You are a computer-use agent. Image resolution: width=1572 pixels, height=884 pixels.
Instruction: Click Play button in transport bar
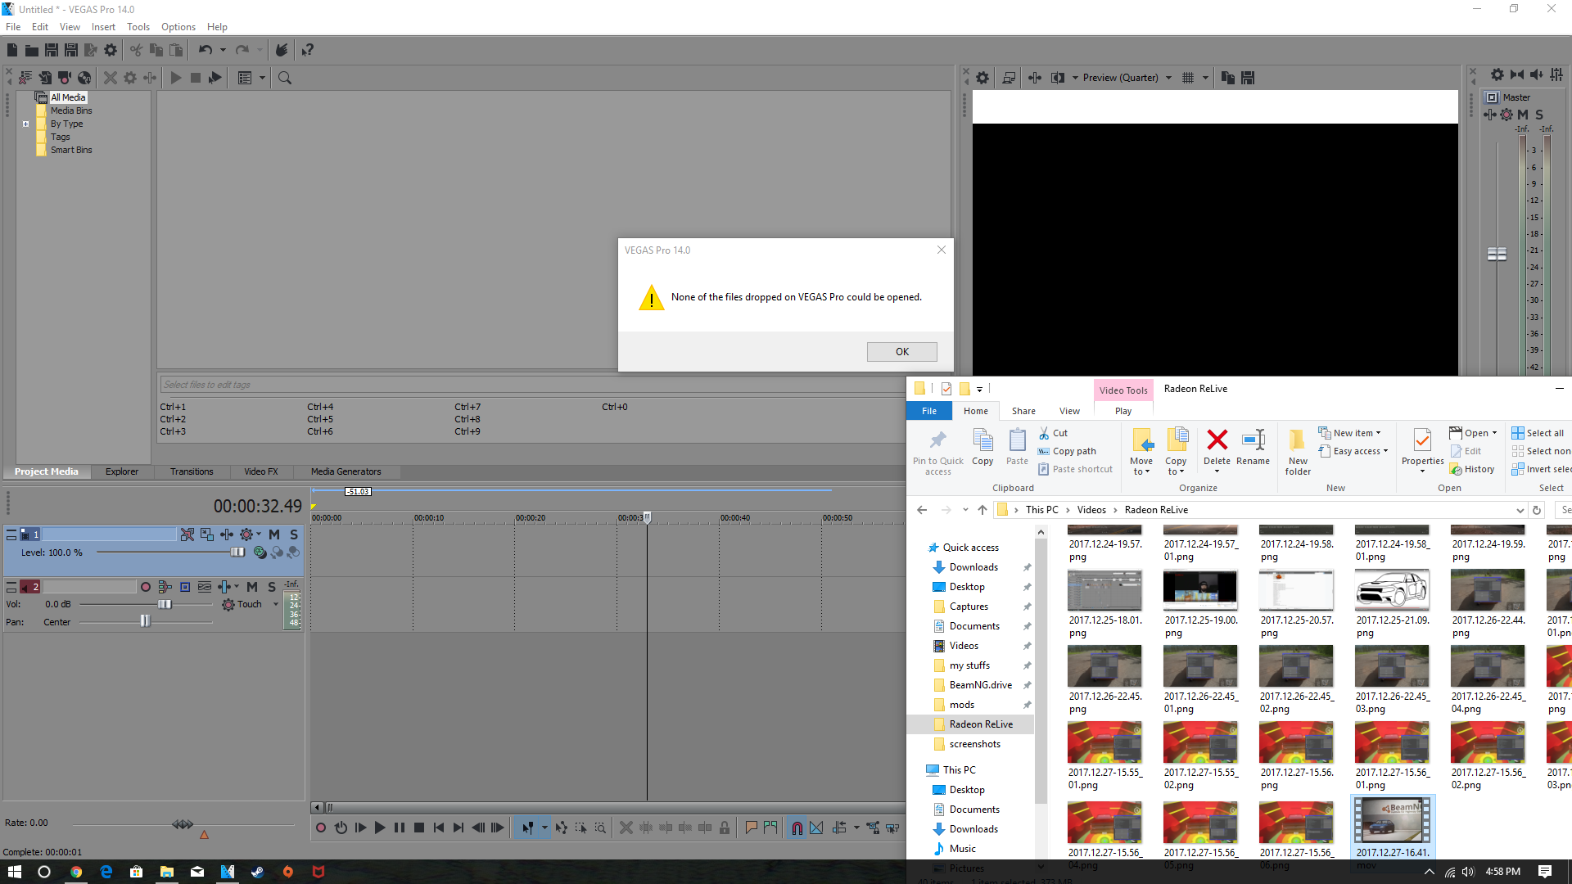[380, 828]
